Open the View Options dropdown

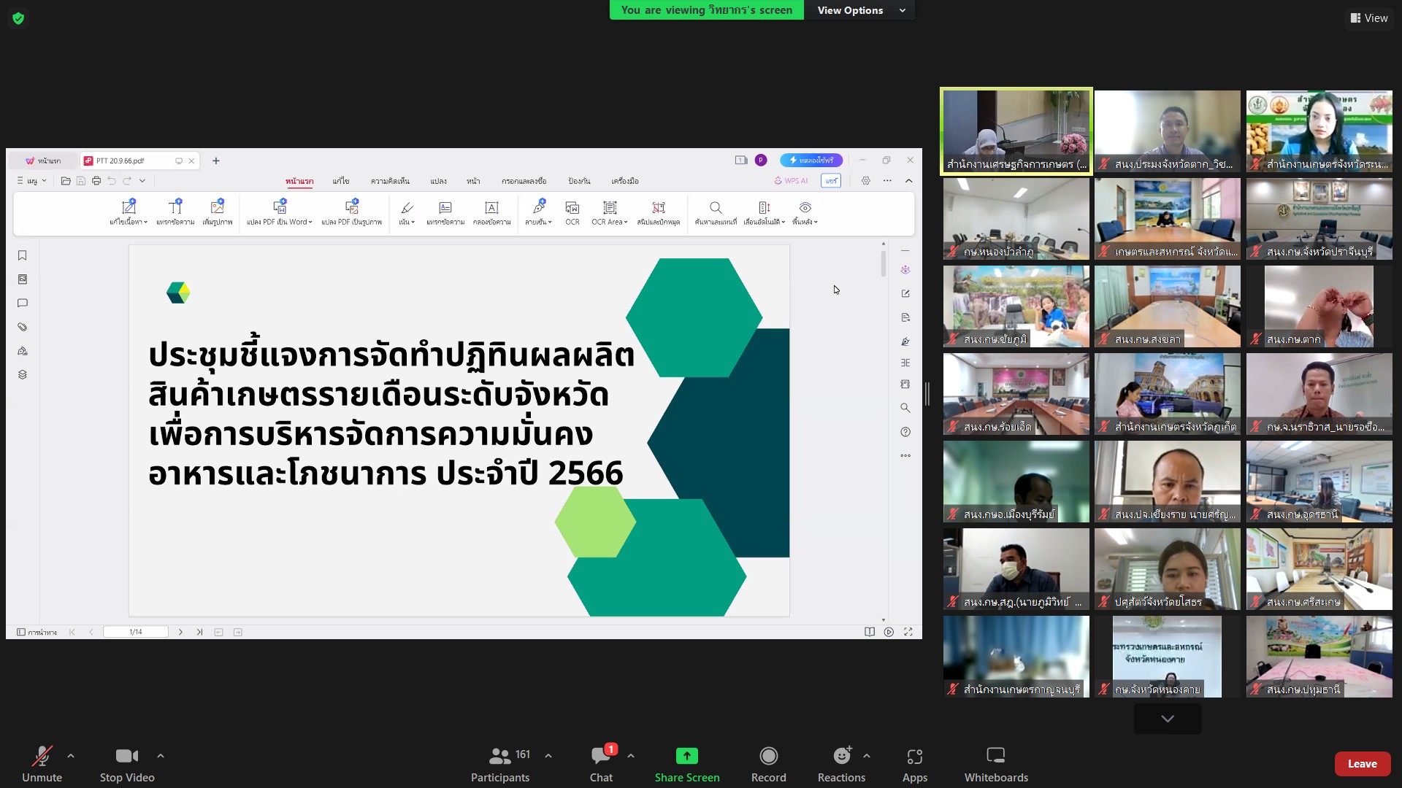click(860, 10)
